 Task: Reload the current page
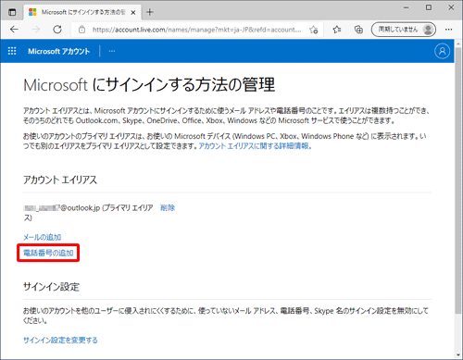click(x=57, y=30)
